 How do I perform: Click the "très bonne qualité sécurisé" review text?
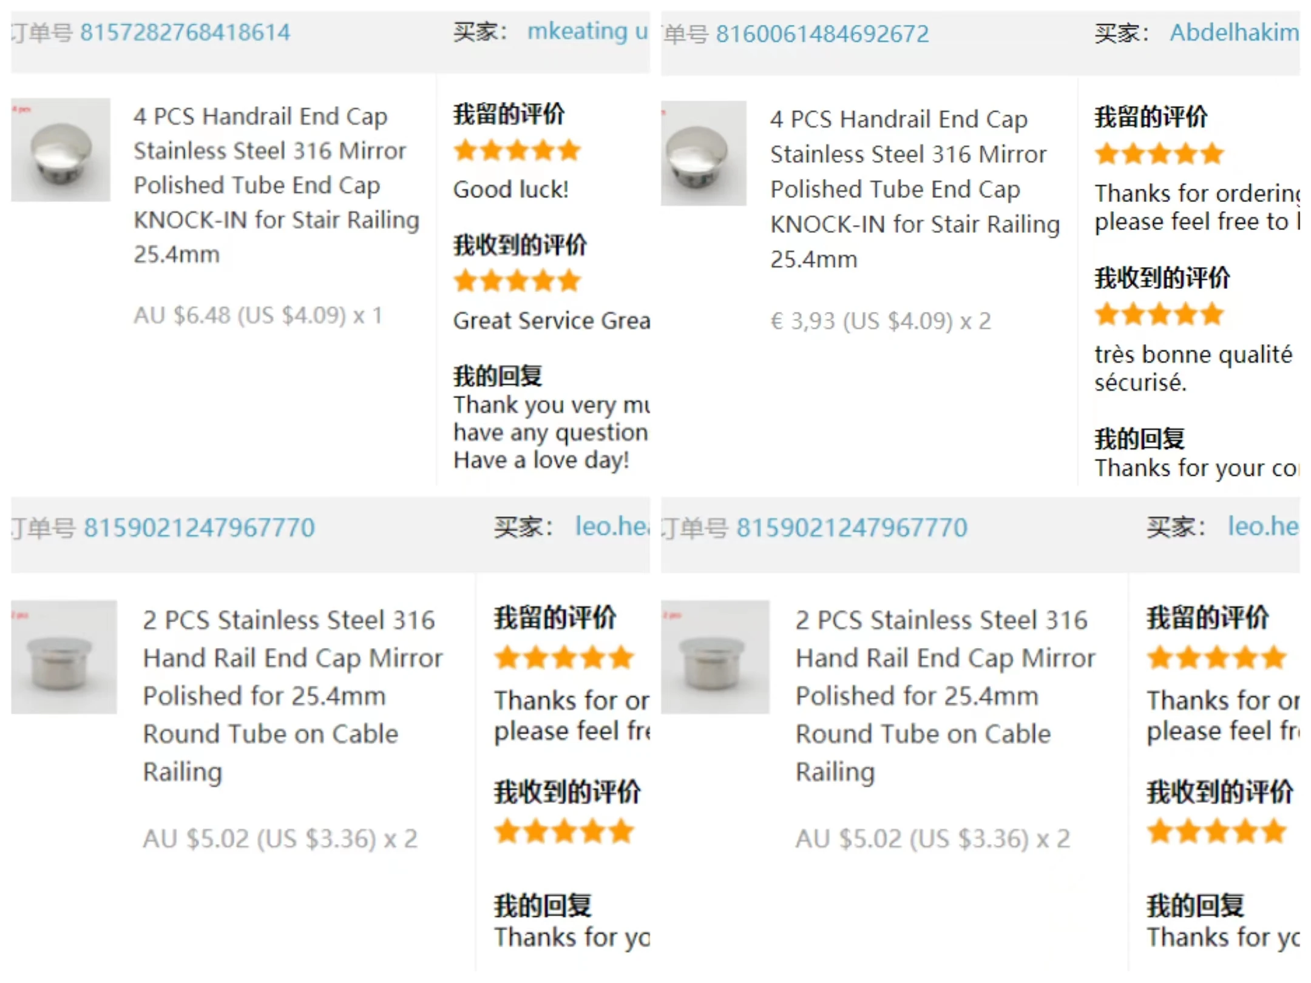1192,368
